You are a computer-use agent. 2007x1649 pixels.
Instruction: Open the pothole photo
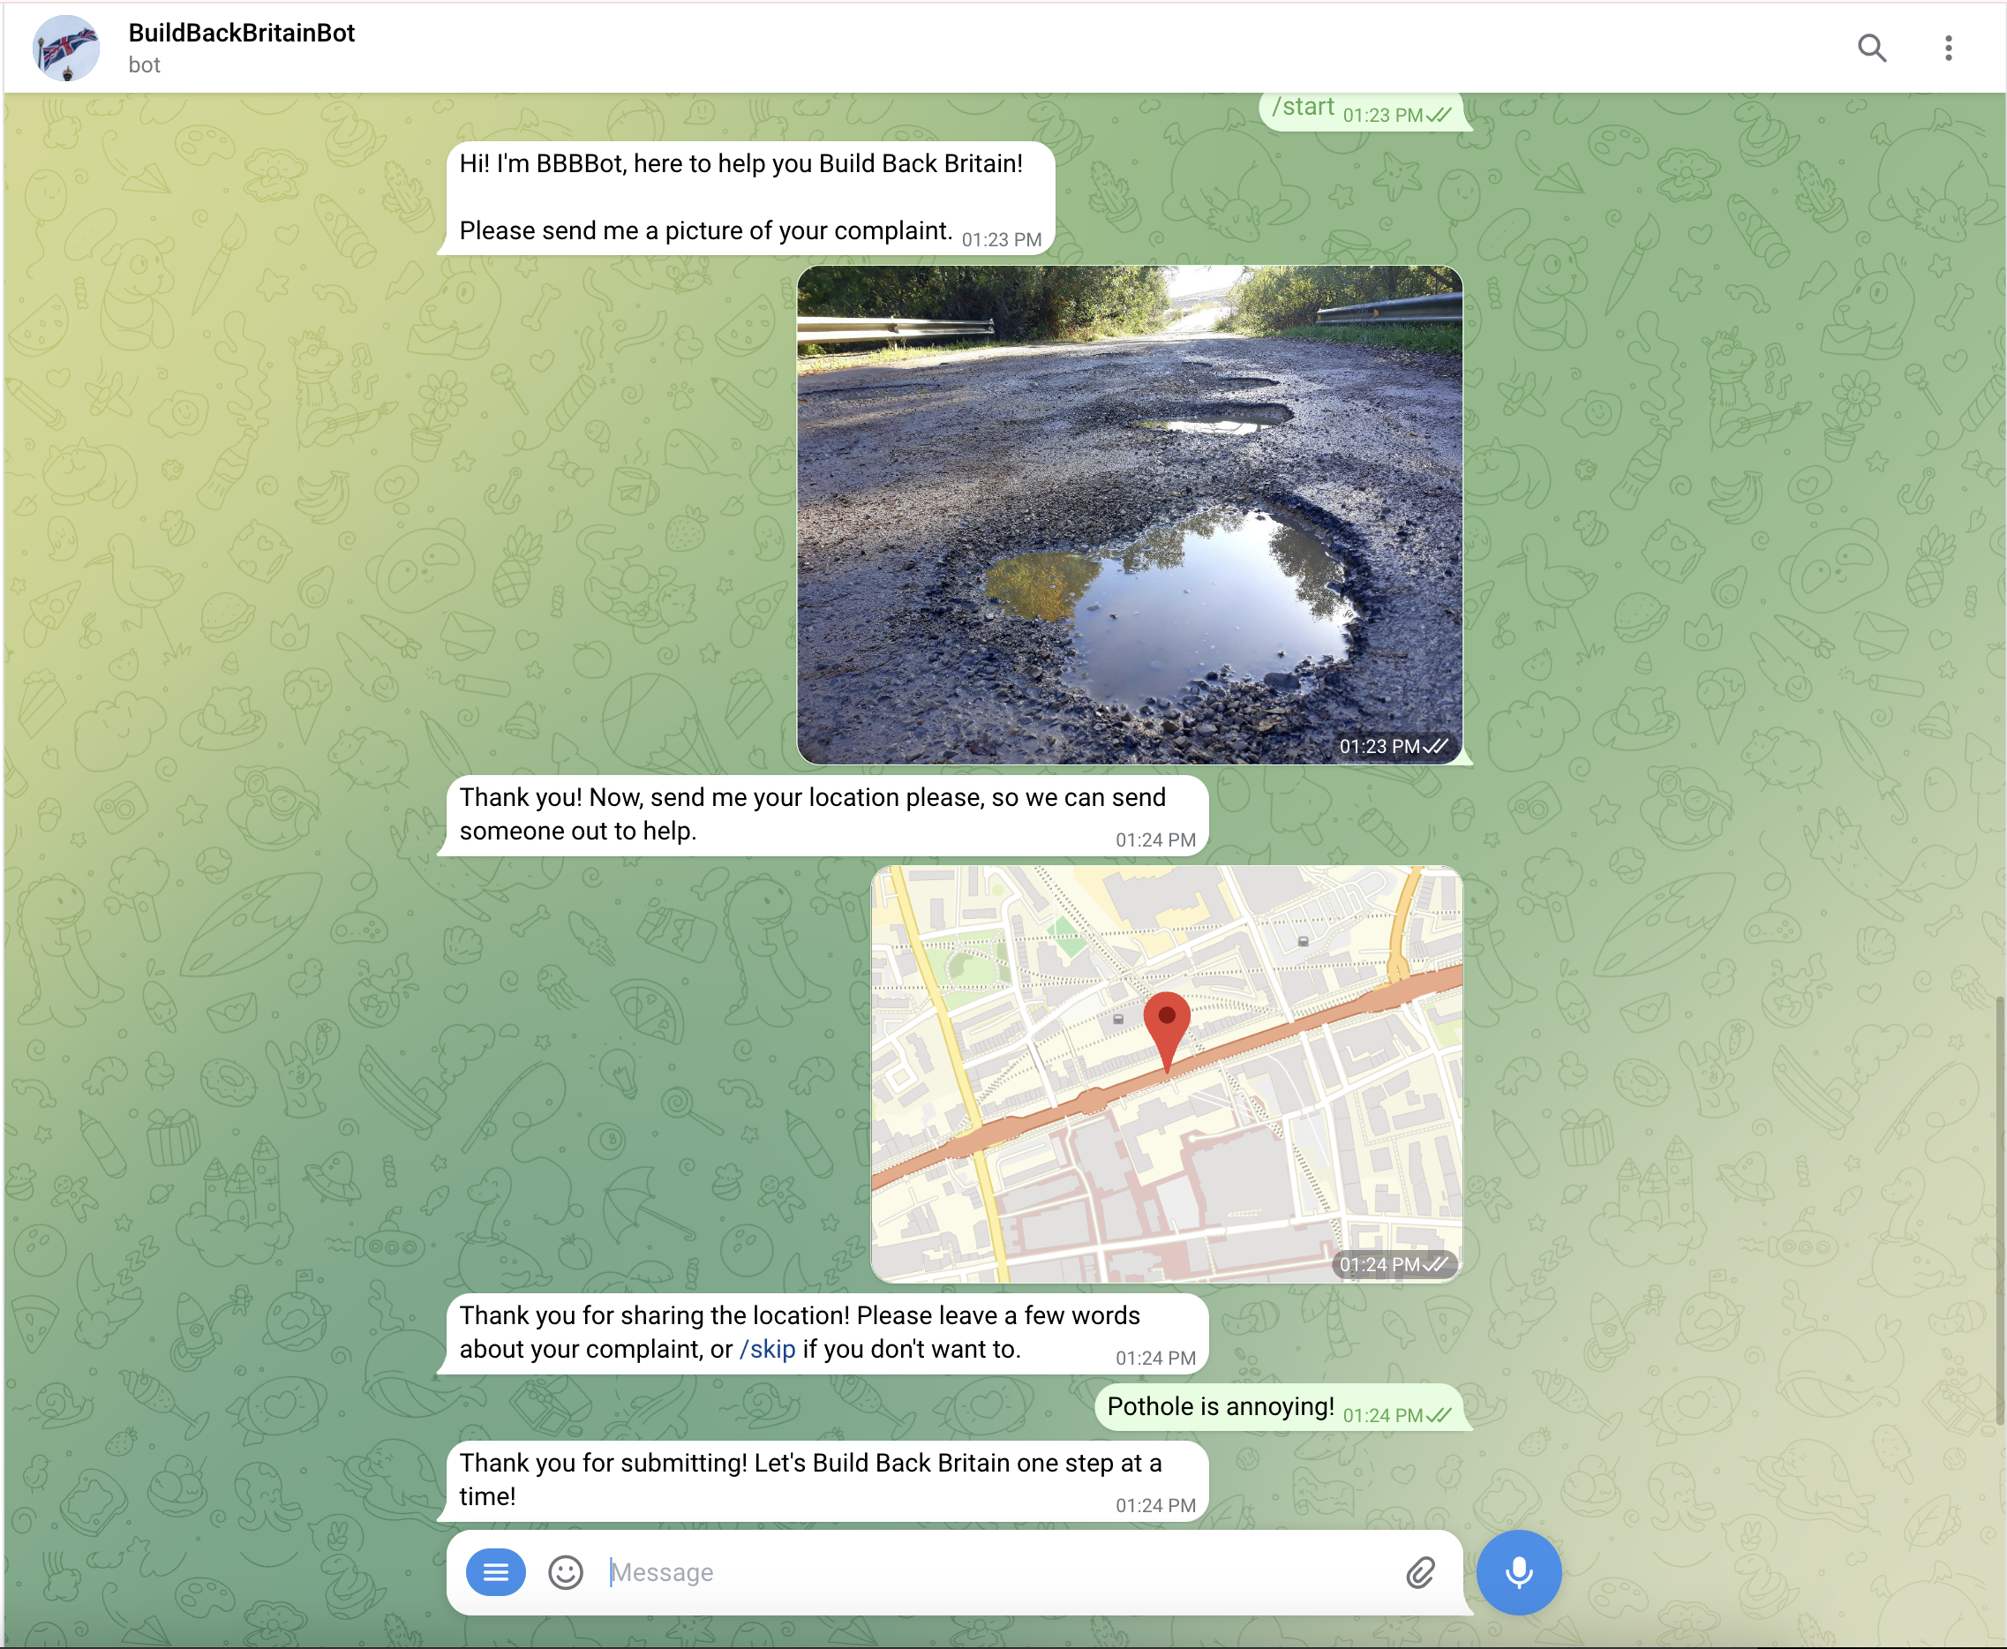pyautogui.click(x=1129, y=515)
